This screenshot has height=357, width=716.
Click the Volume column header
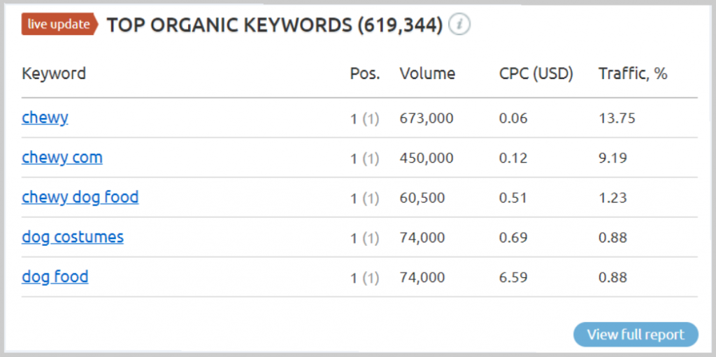(x=427, y=73)
